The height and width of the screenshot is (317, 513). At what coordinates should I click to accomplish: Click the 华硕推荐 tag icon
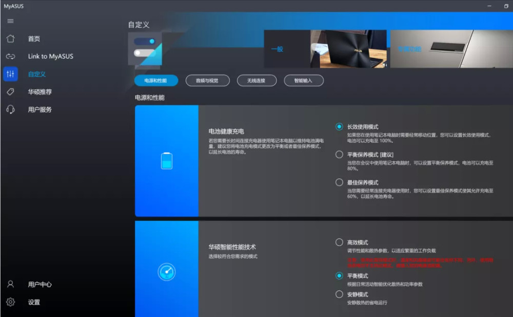(10, 92)
